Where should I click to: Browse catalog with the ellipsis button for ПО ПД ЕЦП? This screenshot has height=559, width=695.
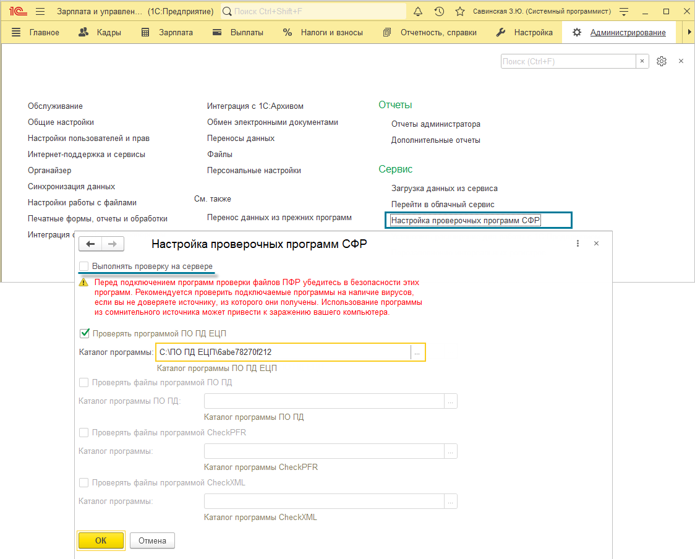[x=417, y=352]
